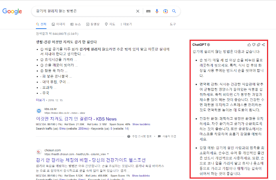Screen dimensions: 276x180
Task: Open ChatGPT panel settings gear
Action: [209, 45]
